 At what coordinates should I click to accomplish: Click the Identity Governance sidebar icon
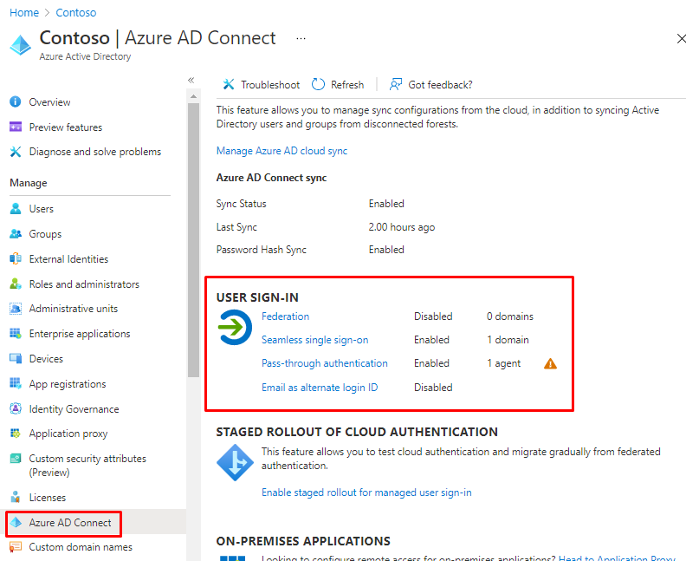click(16, 409)
